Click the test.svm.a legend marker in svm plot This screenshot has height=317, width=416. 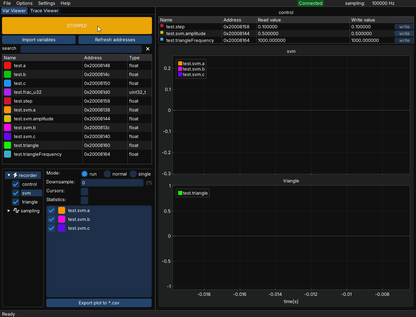tap(180, 63)
